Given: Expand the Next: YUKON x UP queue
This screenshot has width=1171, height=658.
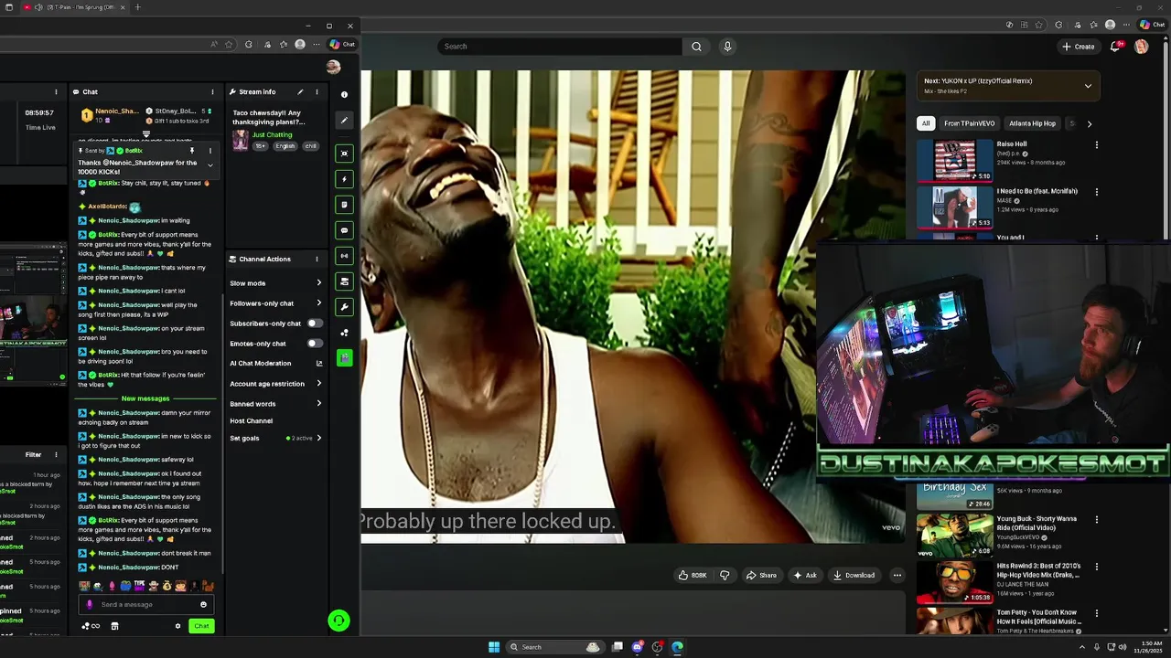Looking at the screenshot, I should point(1088,86).
